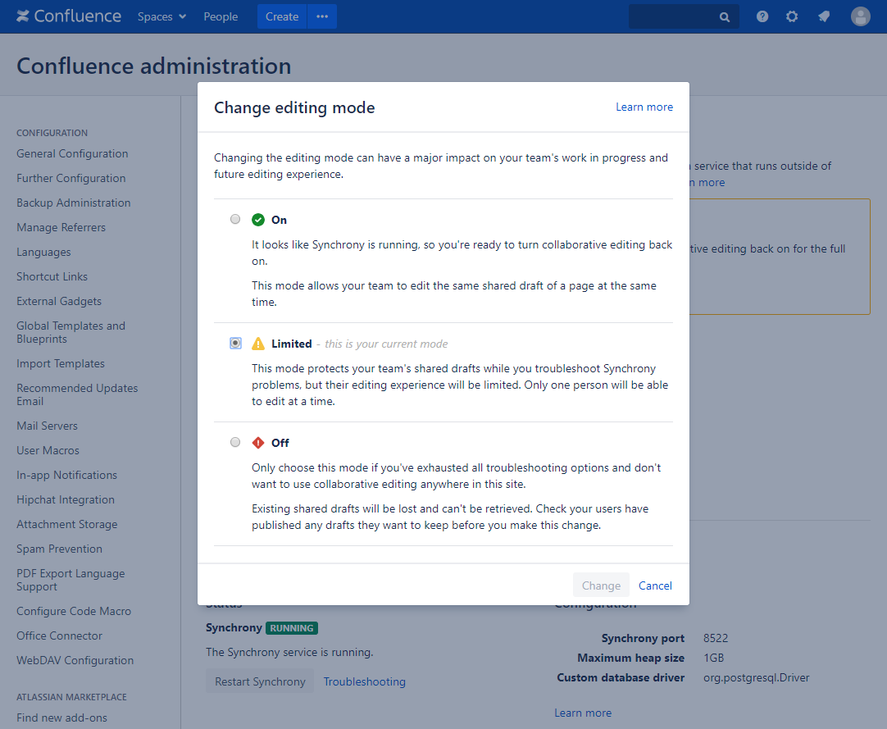Image resolution: width=887 pixels, height=729 pixels.
Task: Cancel the change editing mode dialog
Action: tap(655, 585)
